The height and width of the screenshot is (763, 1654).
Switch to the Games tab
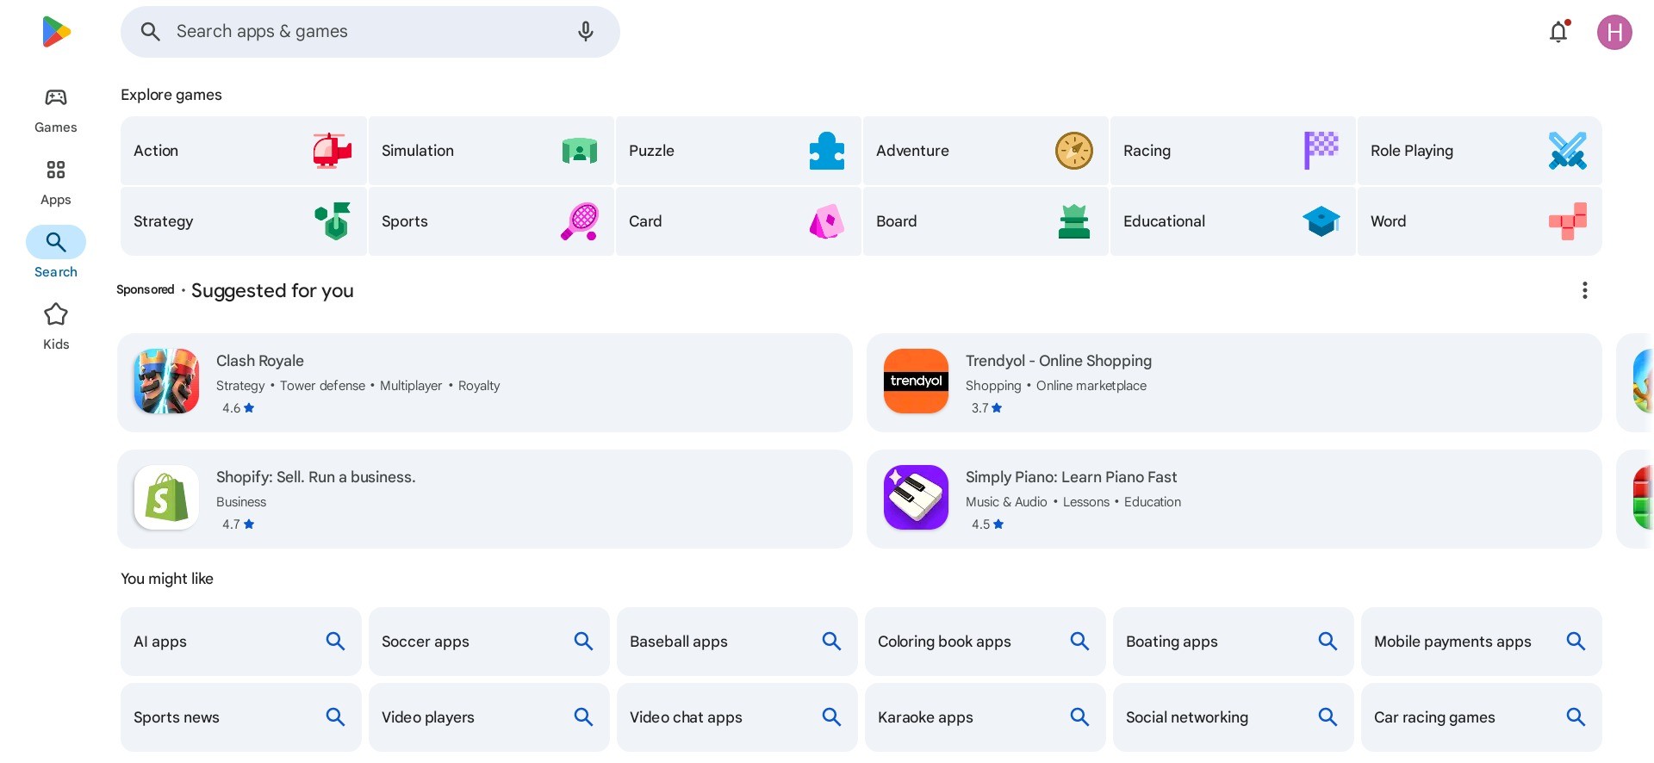pos(56,110)
